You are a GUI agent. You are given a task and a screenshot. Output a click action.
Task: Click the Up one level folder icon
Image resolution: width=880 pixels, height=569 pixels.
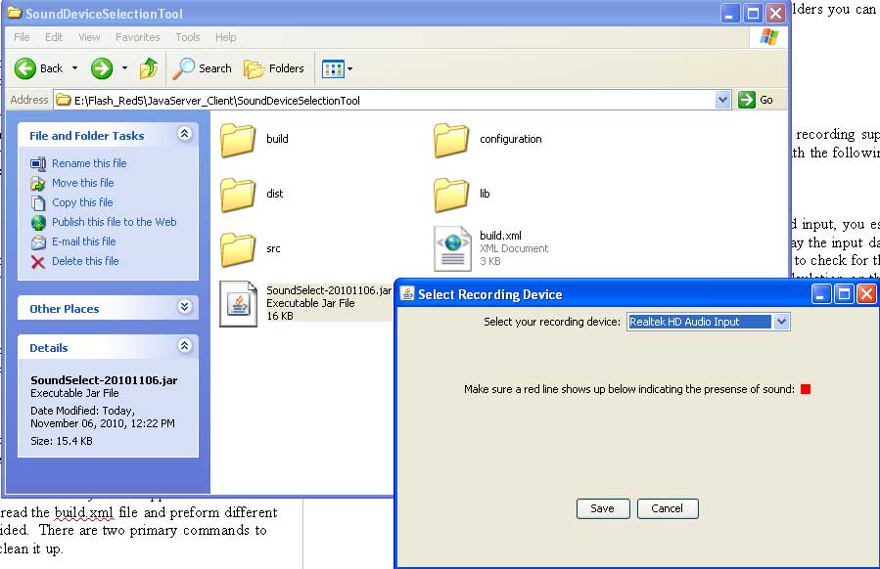click(x=148, y=68)
